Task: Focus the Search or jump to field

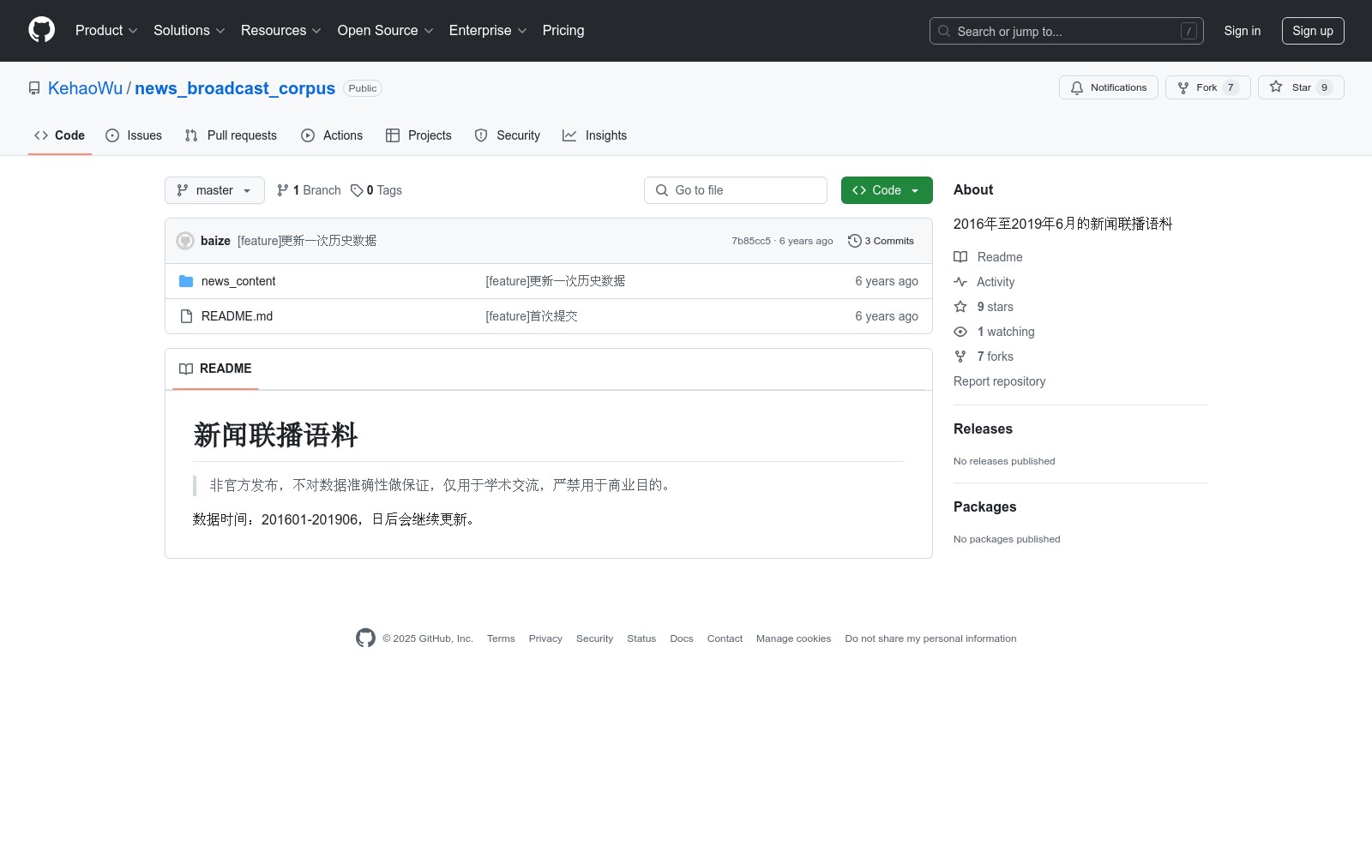Action: pyautogui.click(x=1066, y=31)
